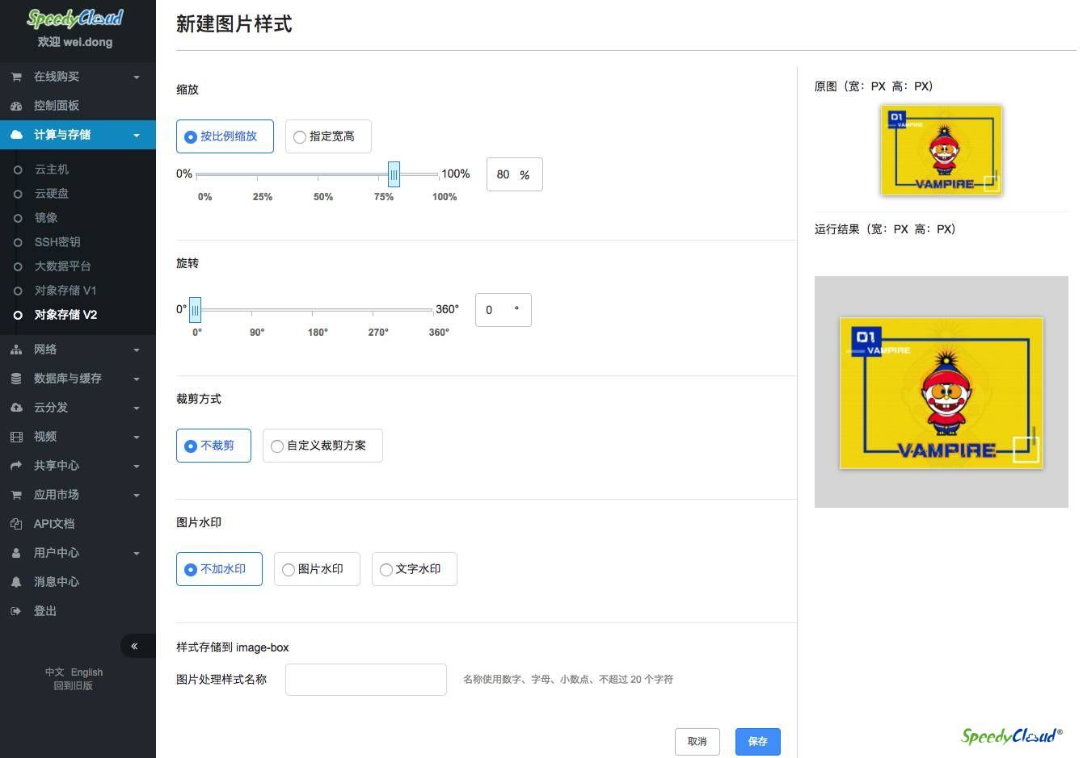Expand the 数据库与缓存 menu arrow

(137, 379)
